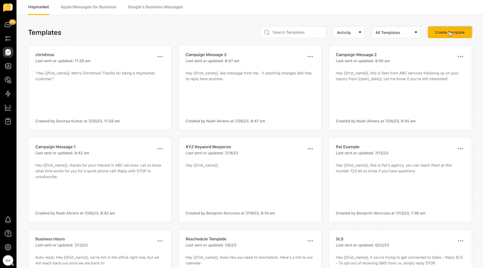Switch to Apple Messages for Business tab
Viewport: 483px width, 268px height.
(x=88, y=7)
